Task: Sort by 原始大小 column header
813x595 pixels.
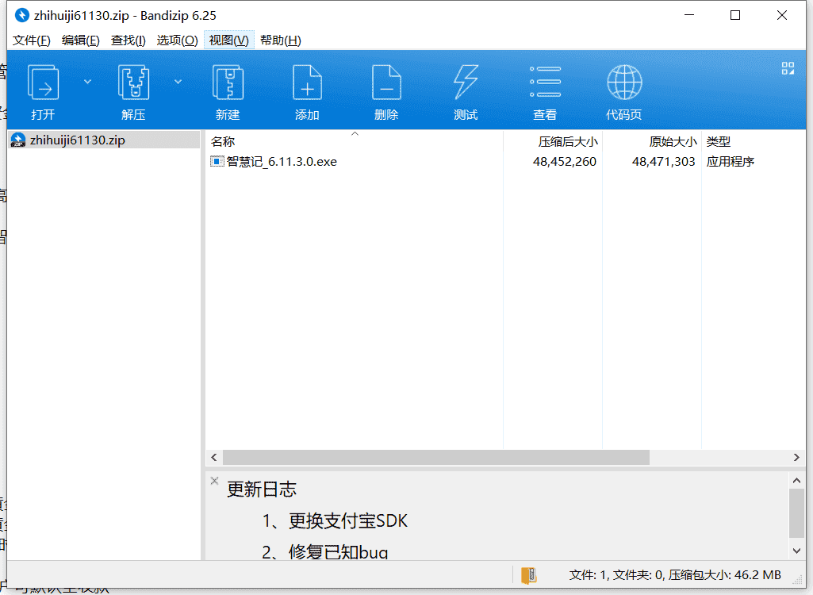Action: (x=673, y=142)
